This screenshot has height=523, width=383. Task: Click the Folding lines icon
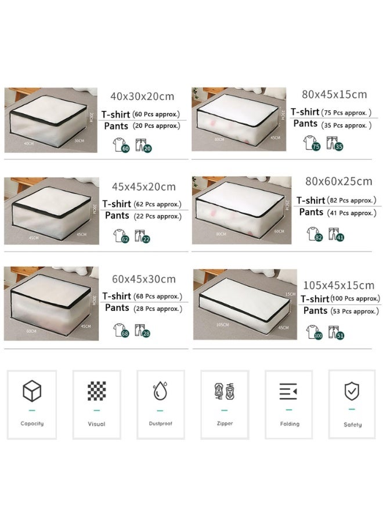(288, 391)
